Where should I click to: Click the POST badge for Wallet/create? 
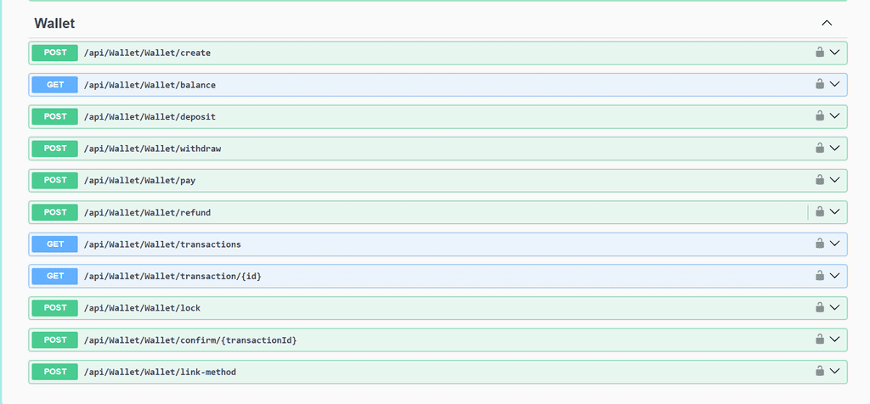(55, 53)
